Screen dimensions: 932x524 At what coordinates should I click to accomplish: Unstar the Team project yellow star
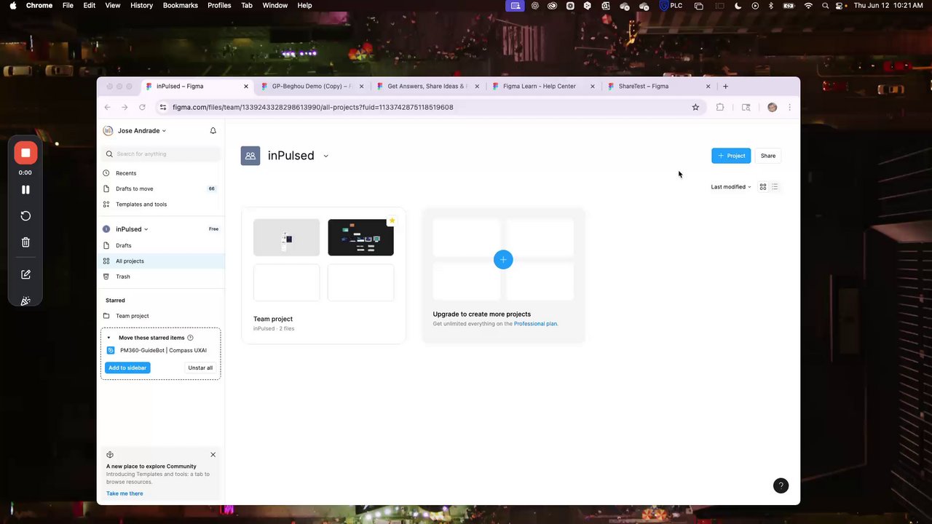392,221
